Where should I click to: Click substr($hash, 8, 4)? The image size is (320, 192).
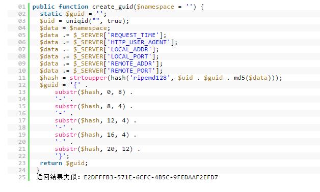[x=90, y=106]
